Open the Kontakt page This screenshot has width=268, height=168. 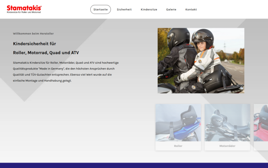click(x=191, y=9)
